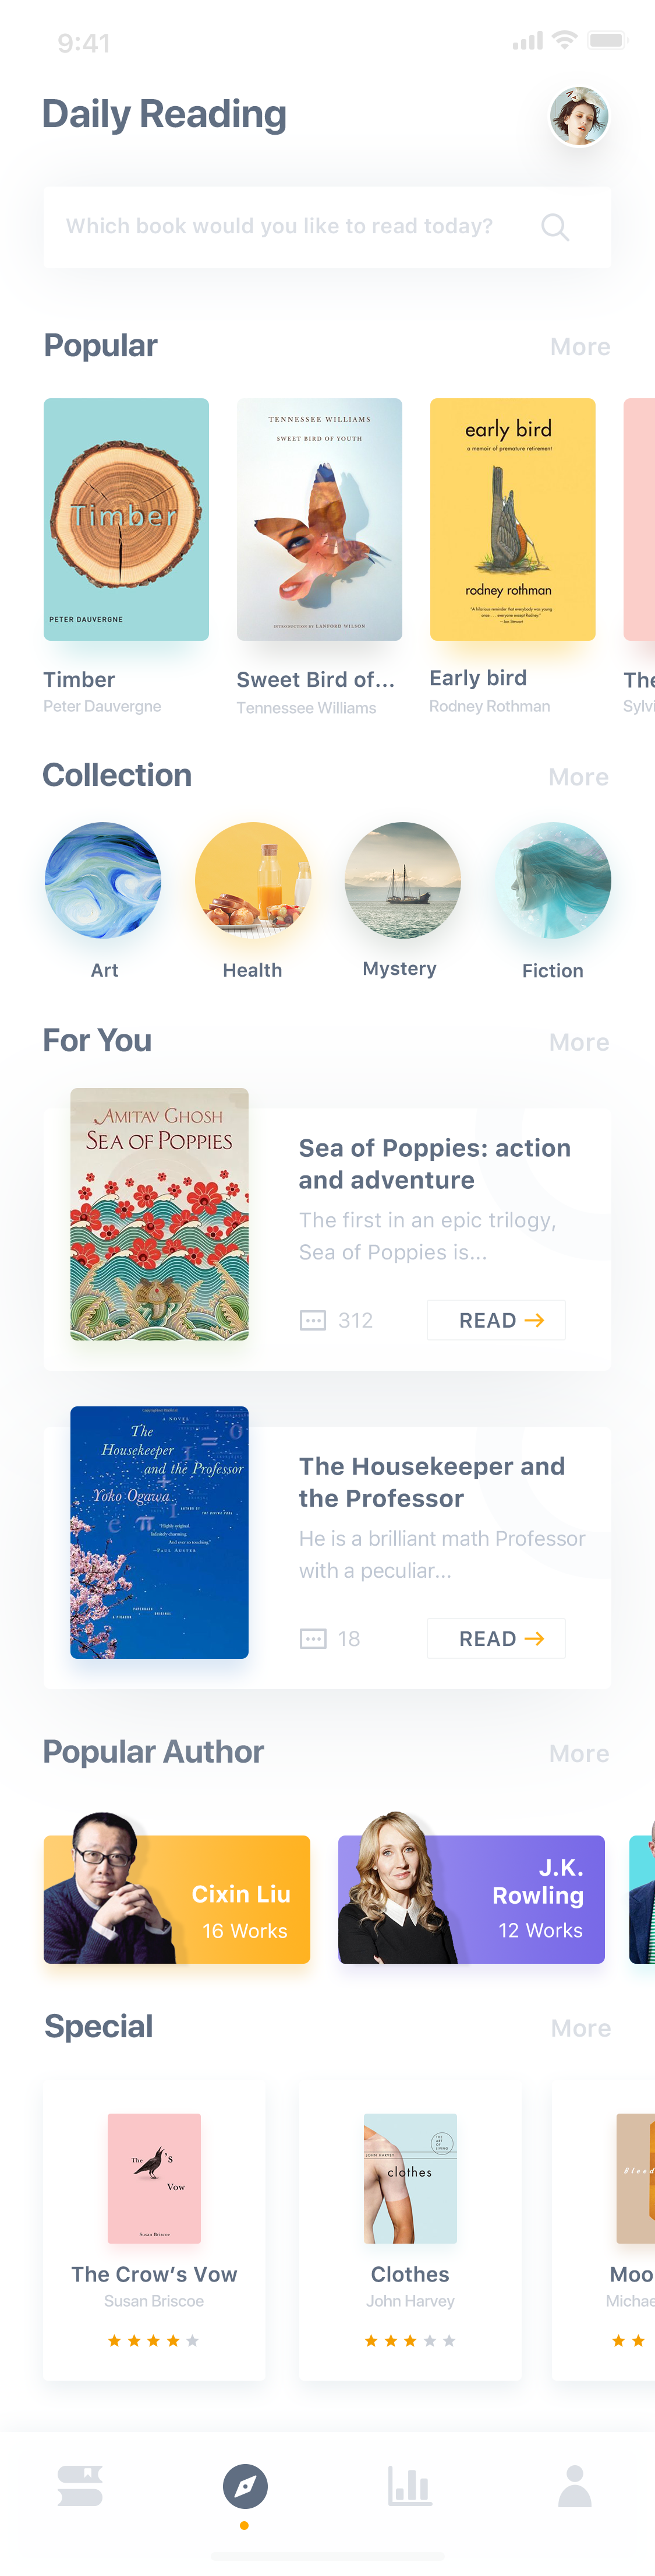Screen dimensions: 655x2576
Task: Open the Art collection circle
Action: 103,880
